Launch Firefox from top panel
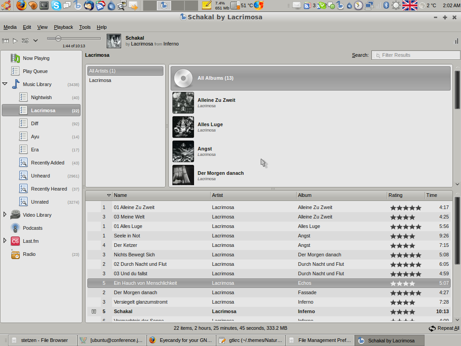Image resolution: width=461 pixels, height=346 pixels. pyautogui.click(x=22, y=5)
